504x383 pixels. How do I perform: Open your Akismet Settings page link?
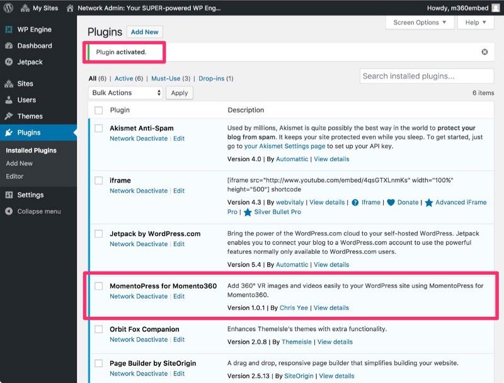[x=285, y=146]
